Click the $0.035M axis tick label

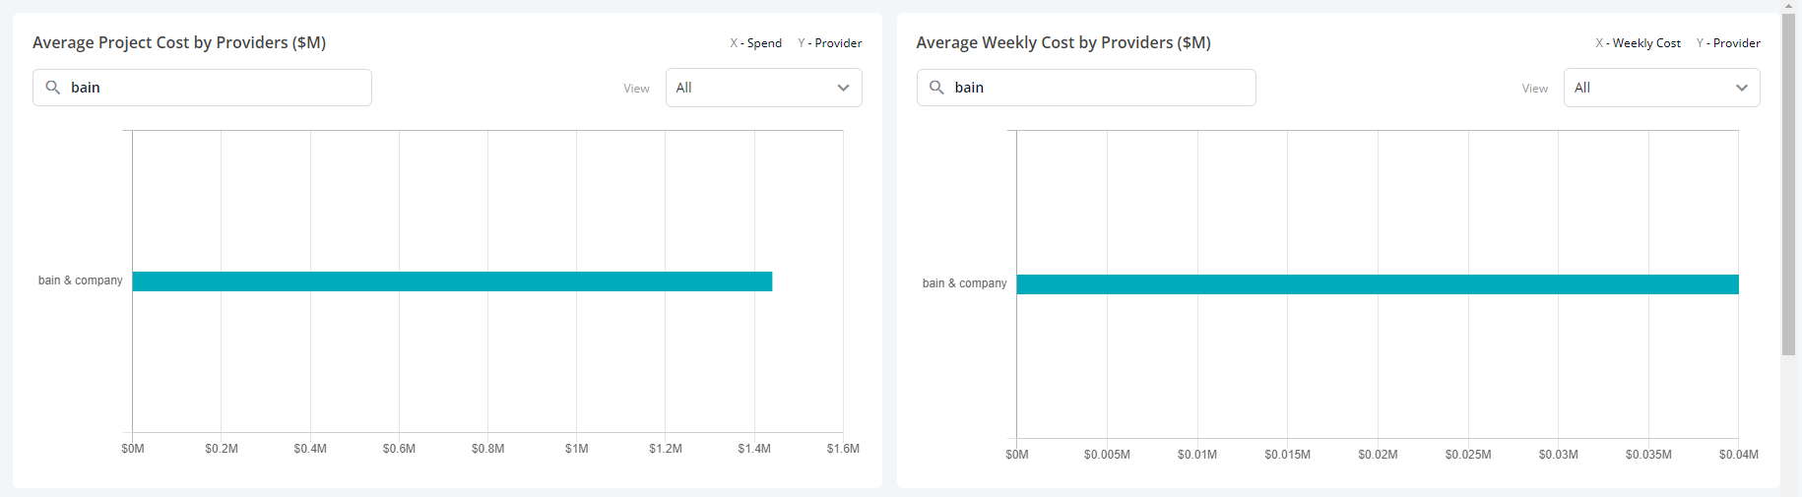pyautogui.click(x=1648, y=455)
